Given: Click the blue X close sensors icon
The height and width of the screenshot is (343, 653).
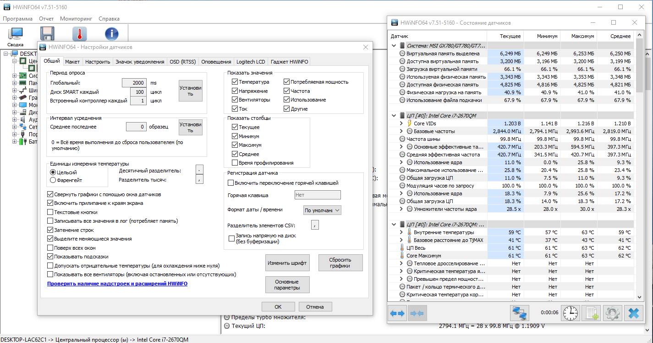Looking at the screenshot, I should (634, 313).
